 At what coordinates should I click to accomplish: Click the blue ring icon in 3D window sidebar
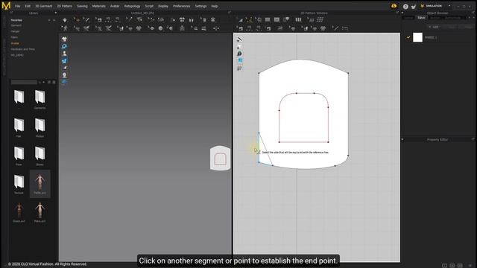(64, 46)
